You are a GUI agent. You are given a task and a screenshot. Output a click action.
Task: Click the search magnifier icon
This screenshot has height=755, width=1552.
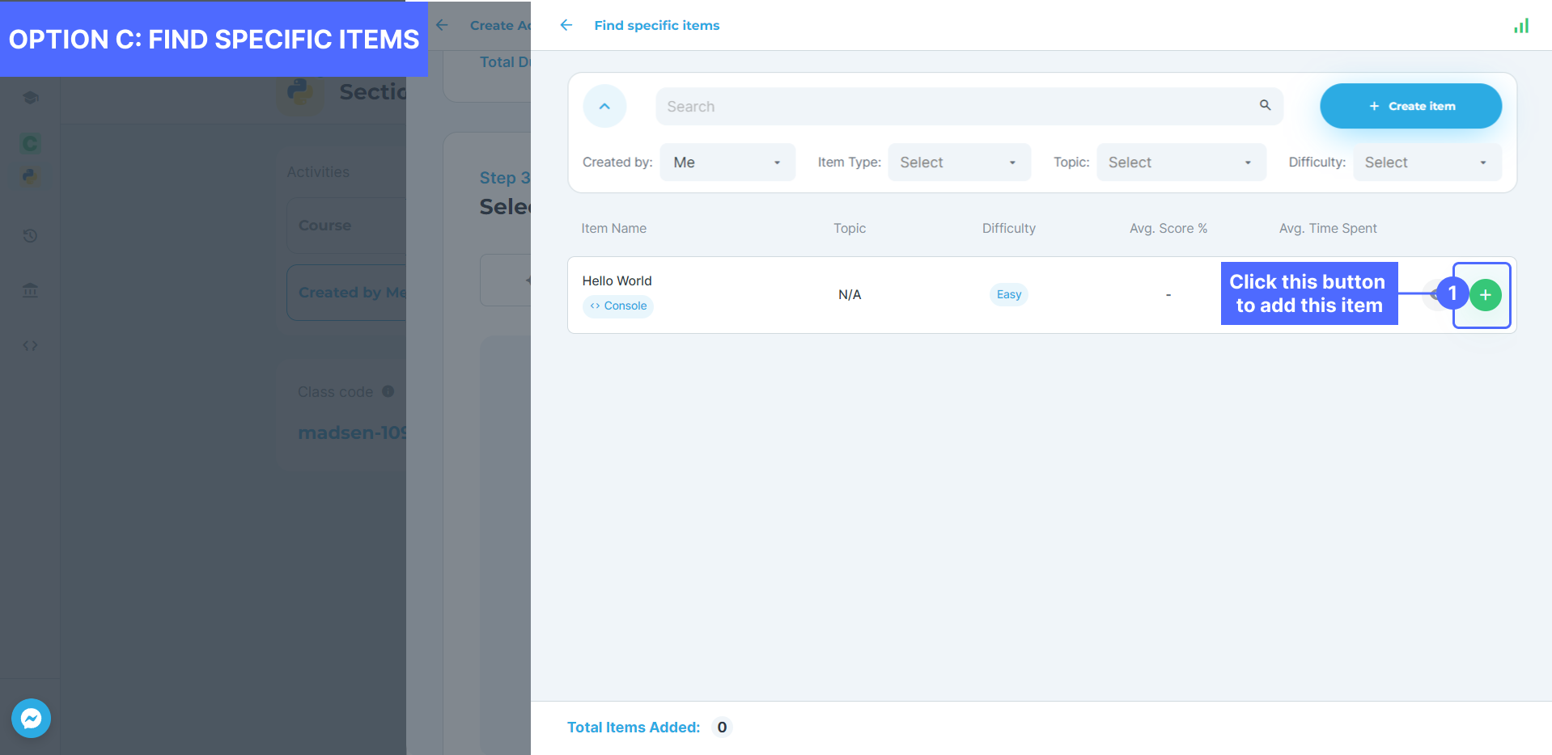(1265, 106)
